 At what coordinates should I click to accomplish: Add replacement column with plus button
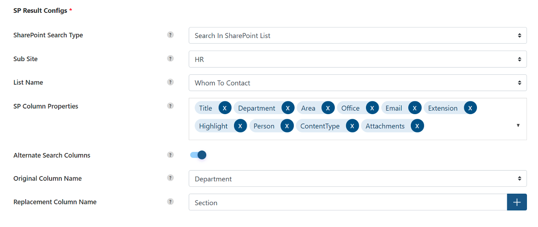(x=517, y=202)
